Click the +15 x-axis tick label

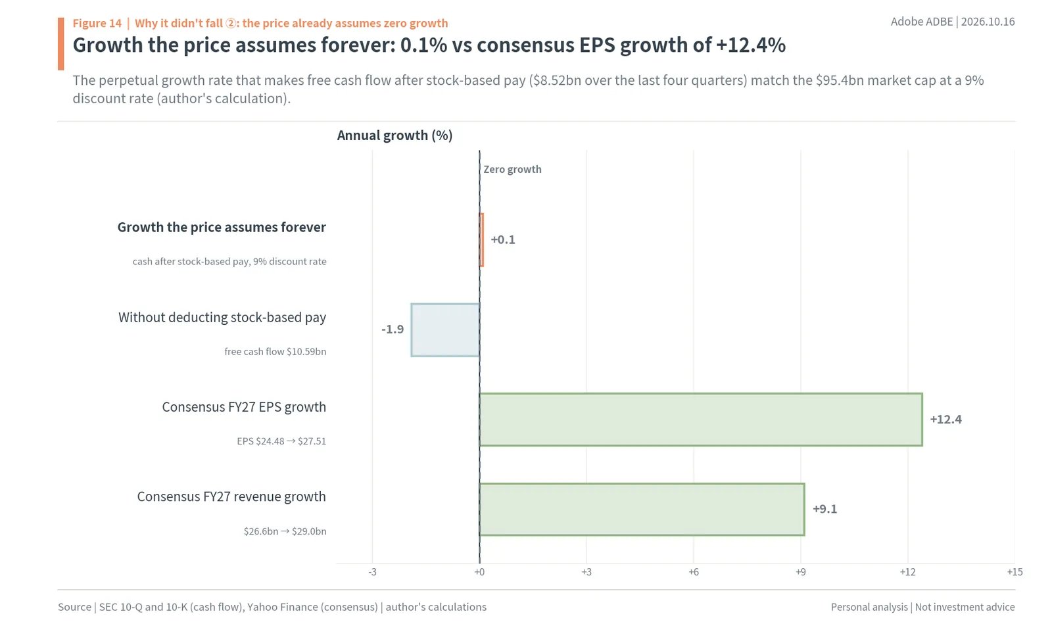tap(1015, 572)
